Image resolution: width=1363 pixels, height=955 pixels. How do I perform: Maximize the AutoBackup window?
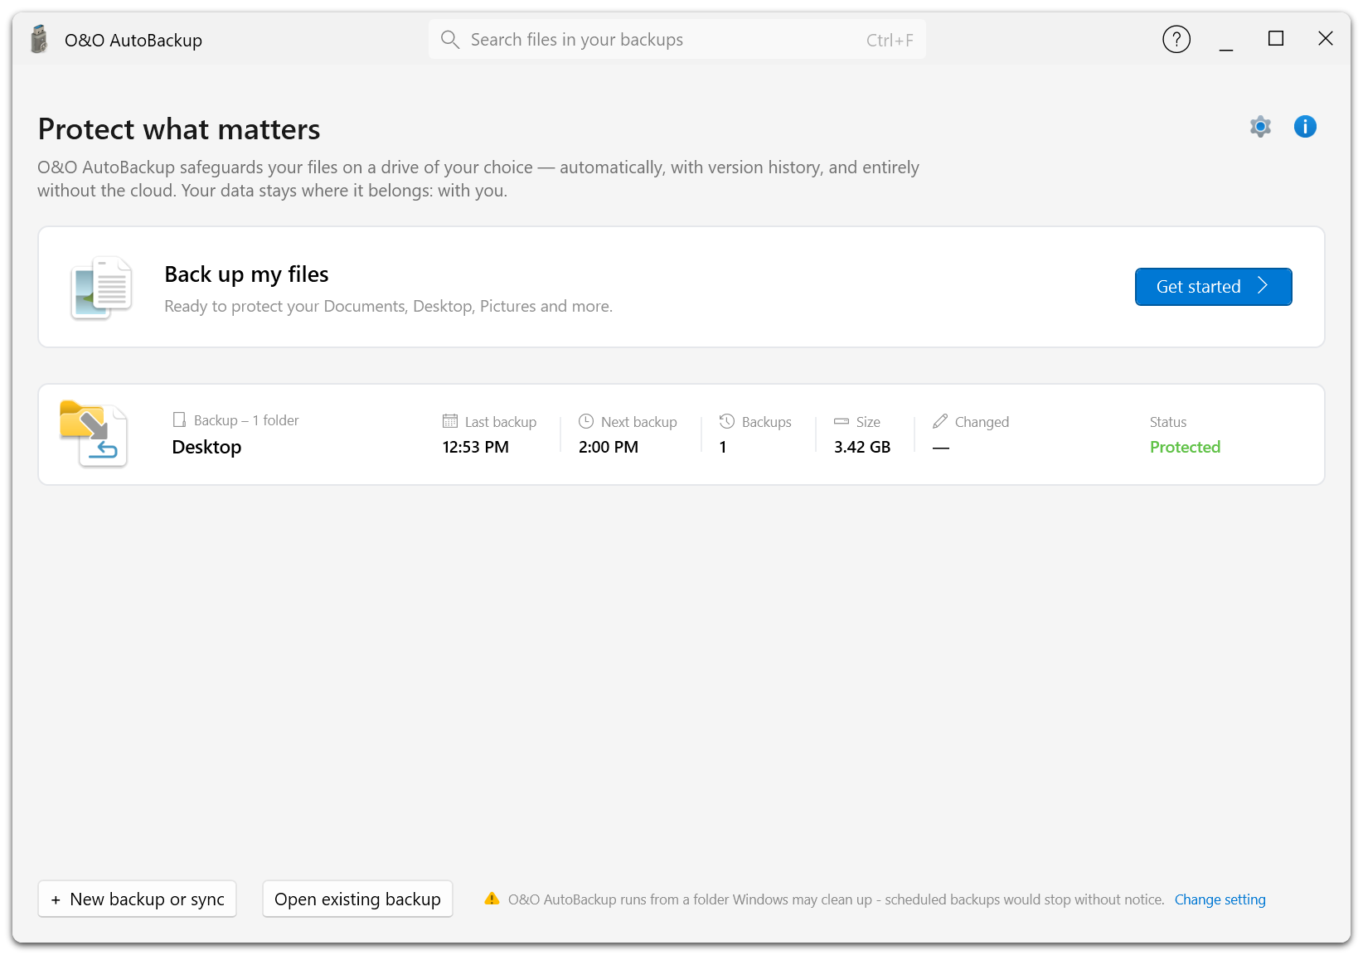tap(1276, 39)
